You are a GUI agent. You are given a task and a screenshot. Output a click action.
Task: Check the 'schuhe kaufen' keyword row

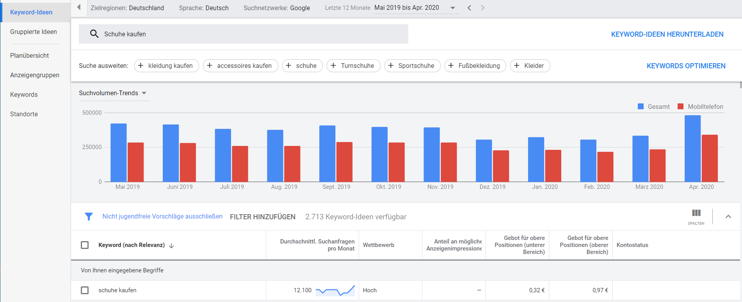[85, 290]
